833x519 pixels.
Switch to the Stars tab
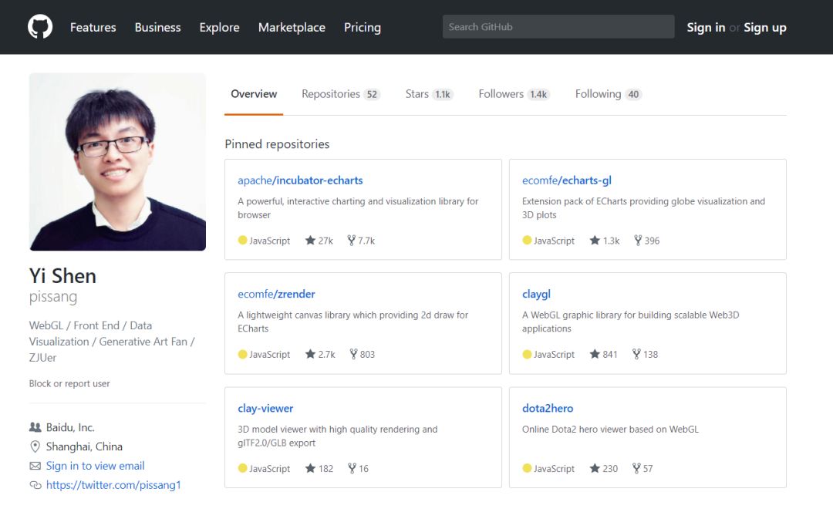(x=429, y=94)
